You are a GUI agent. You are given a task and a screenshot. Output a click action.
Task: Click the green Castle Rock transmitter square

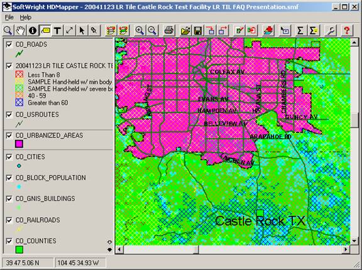click(x=260, y=213)
